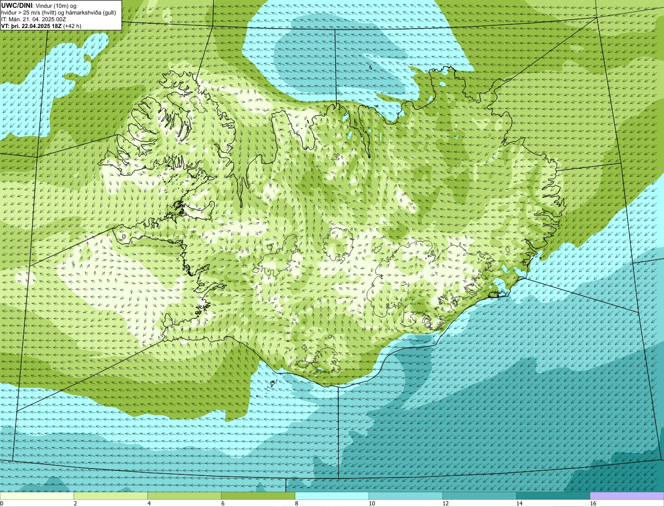Click the light cyan 8–10 m/s legend swatch
Viewport: 664px width, 507px height.
pos(332,496)
